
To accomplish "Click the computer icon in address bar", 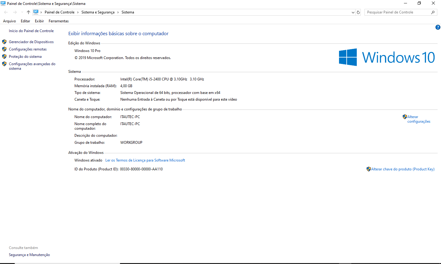I will [36, 12].
